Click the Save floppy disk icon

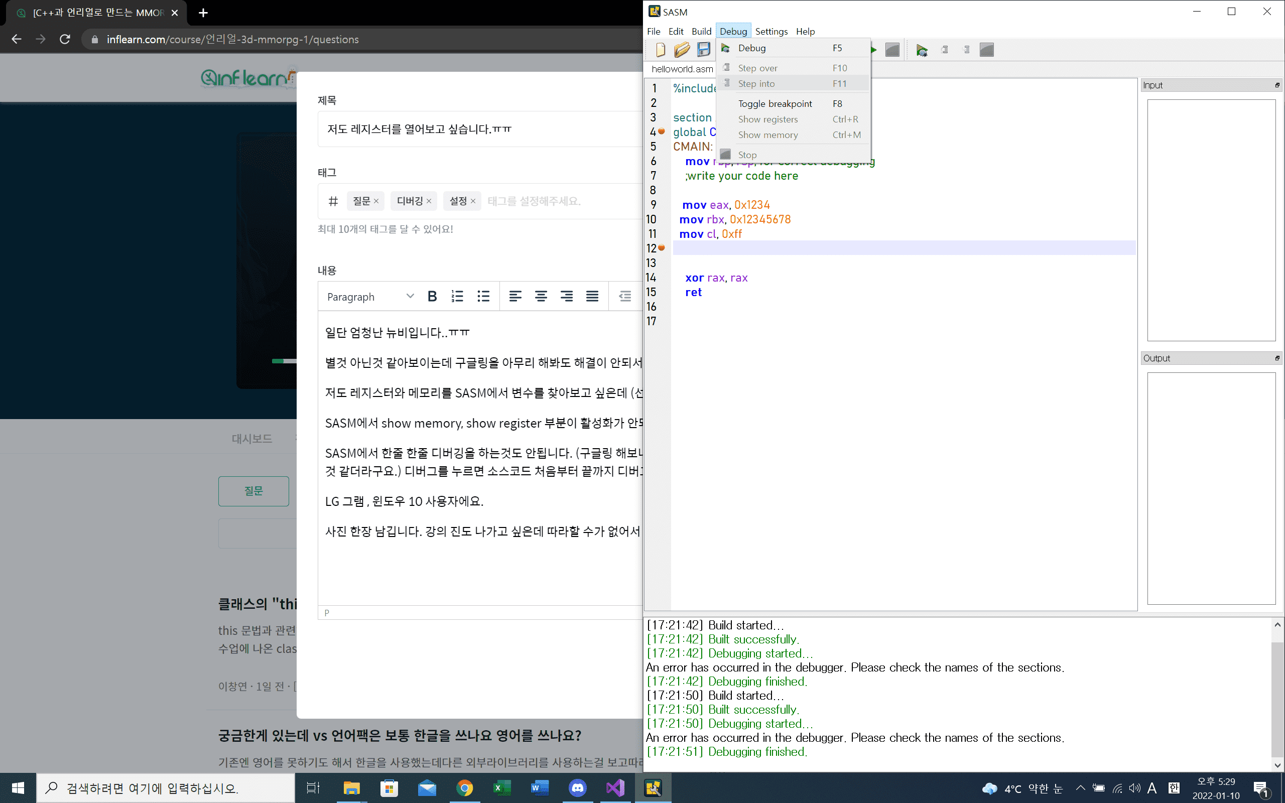point(704,50)
